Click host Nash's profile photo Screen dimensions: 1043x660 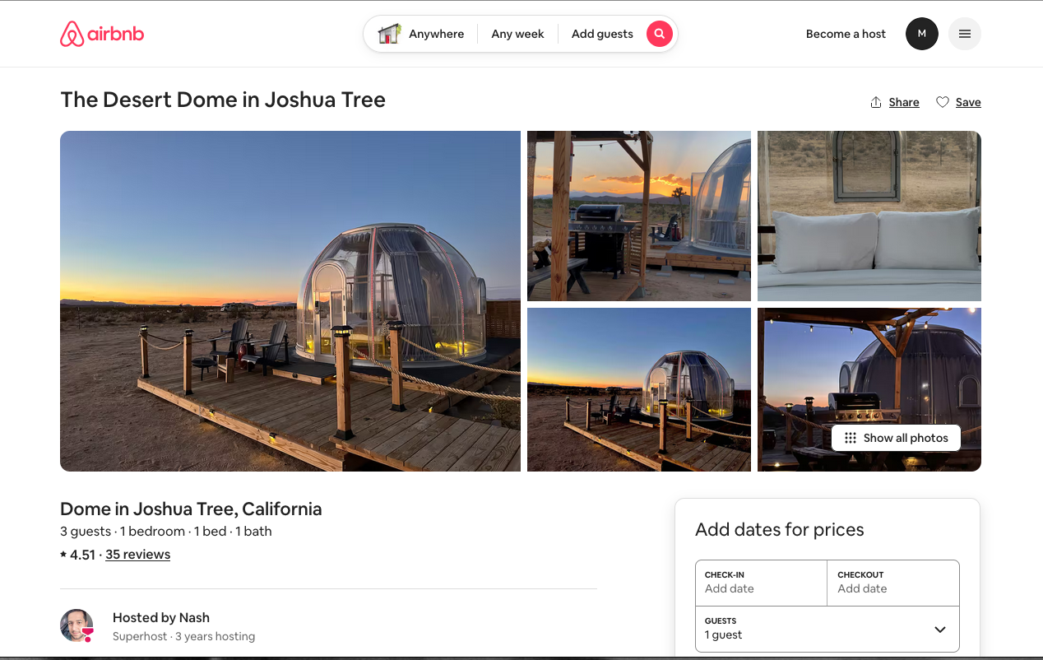coord(76,625)
